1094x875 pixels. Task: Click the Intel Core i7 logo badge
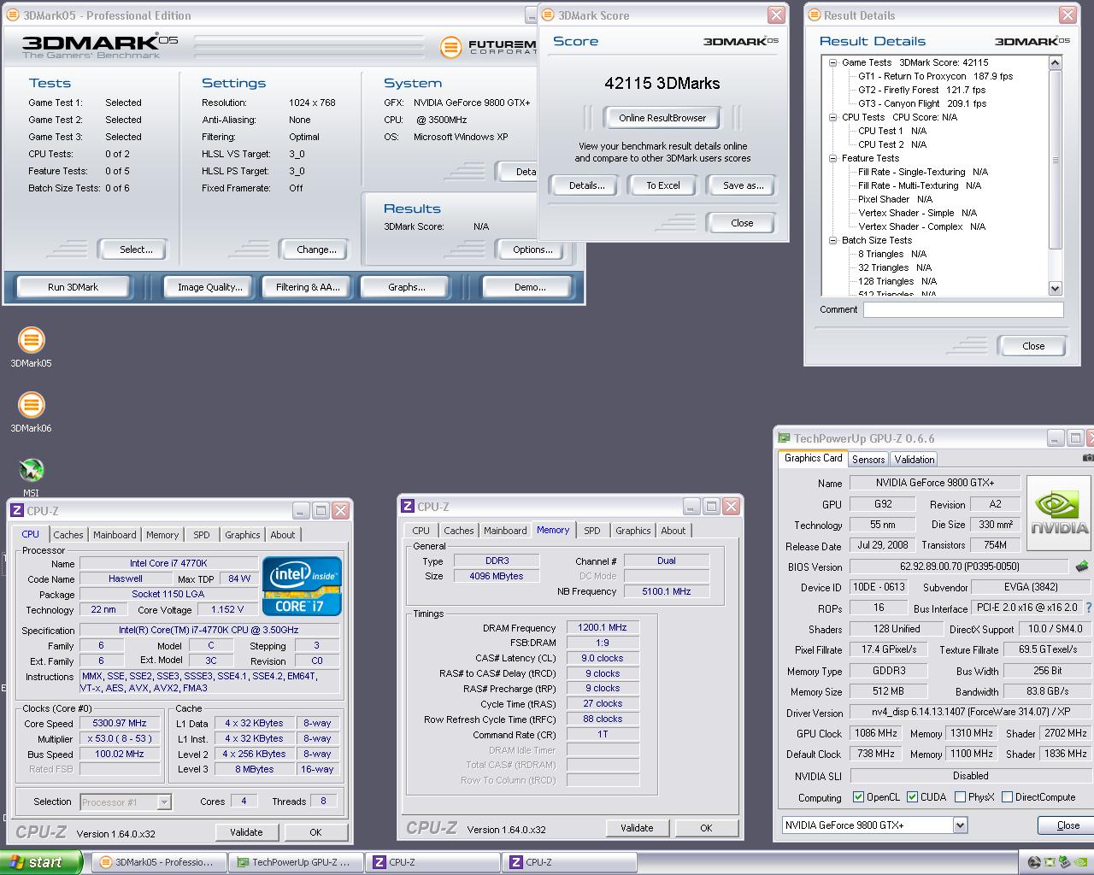pyautogui.click(x=302, y=586)
